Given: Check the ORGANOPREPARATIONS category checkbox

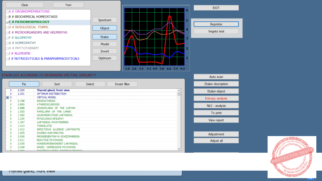Looking at the screenshot, I should (7, 12).
